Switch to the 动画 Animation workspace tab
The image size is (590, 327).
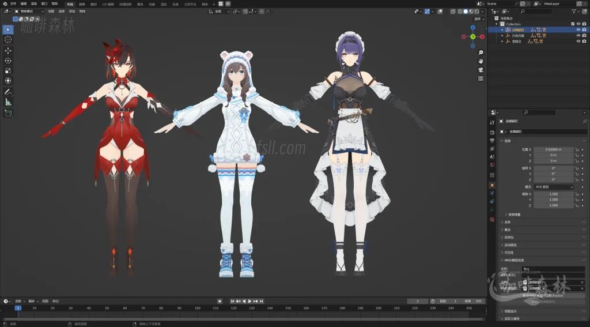point(152,4)
